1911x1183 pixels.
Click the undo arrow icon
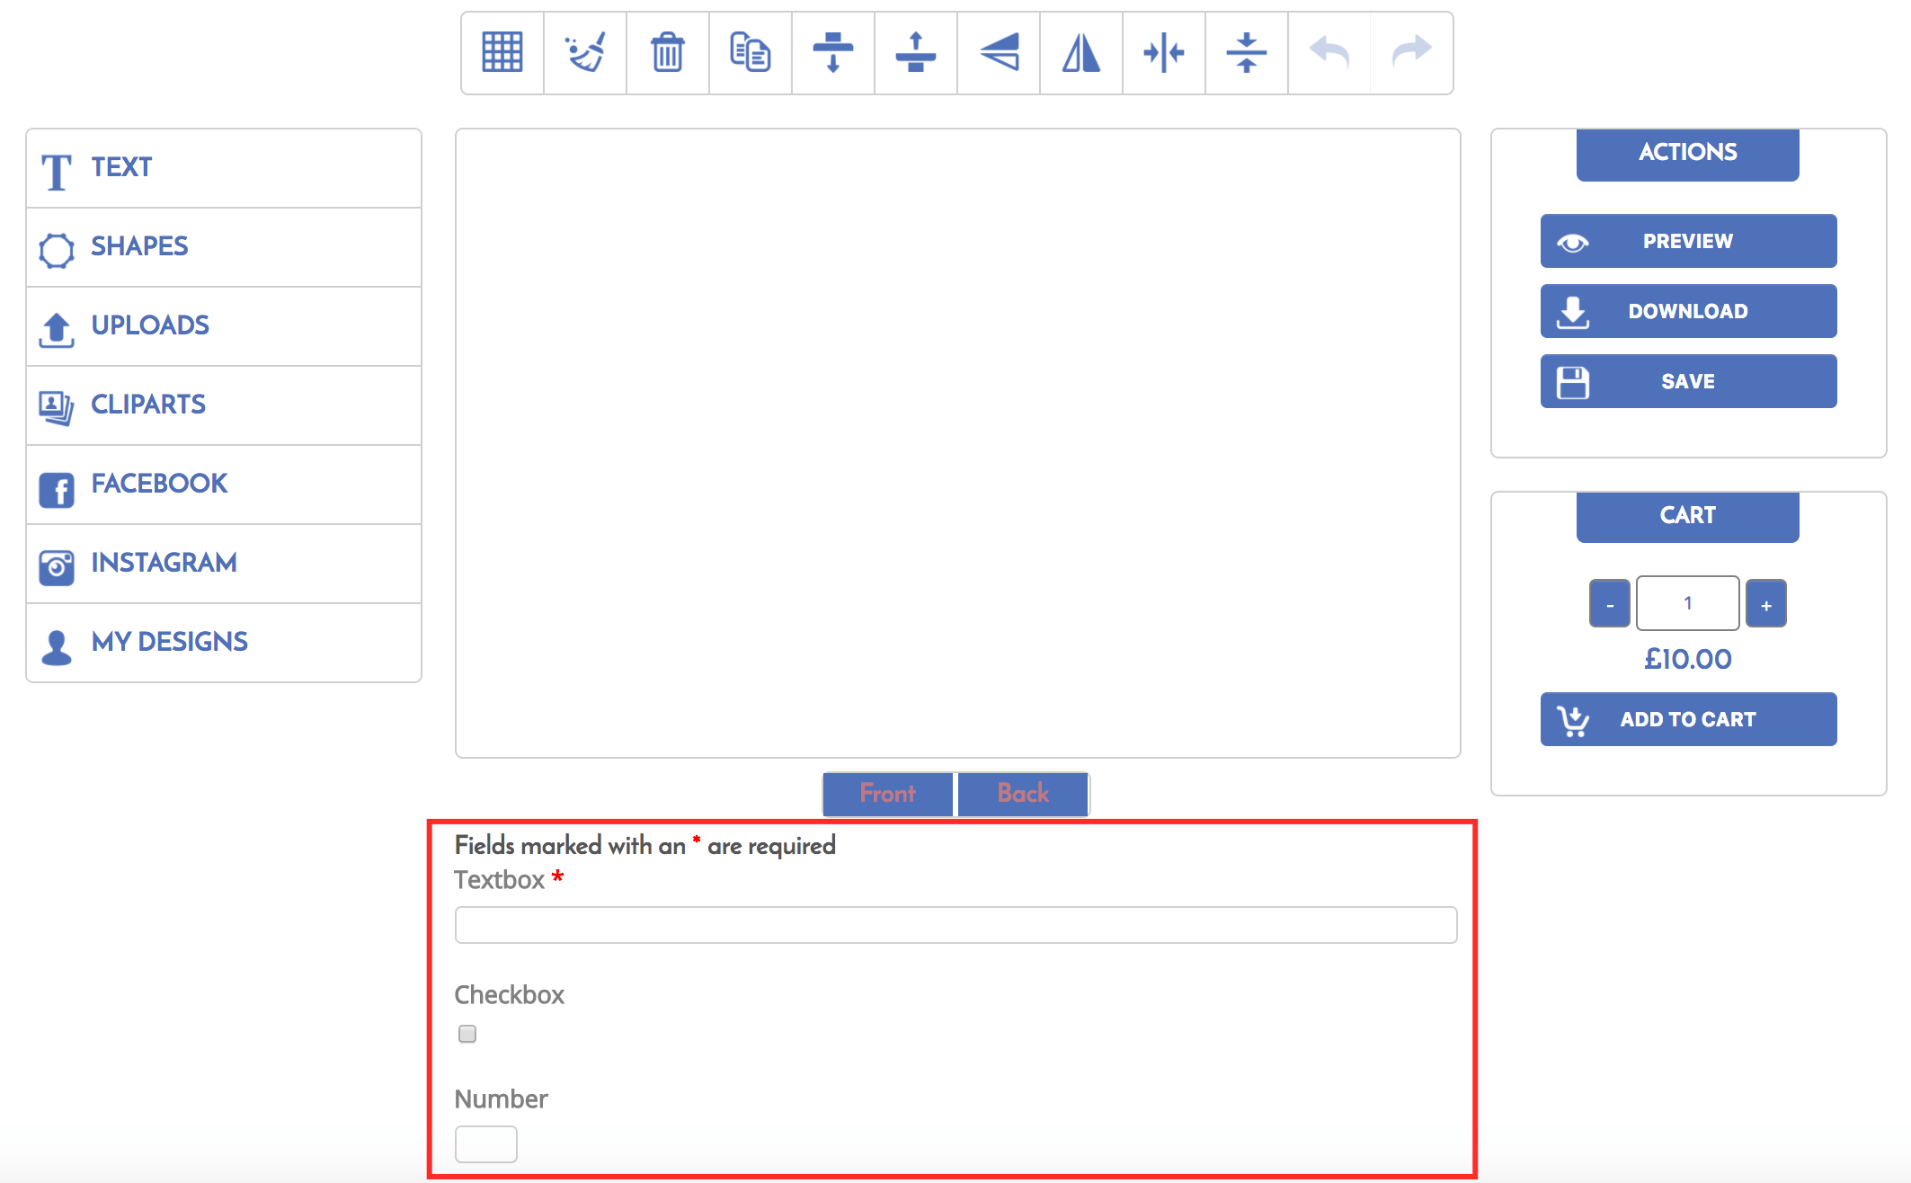[1329, 52]
